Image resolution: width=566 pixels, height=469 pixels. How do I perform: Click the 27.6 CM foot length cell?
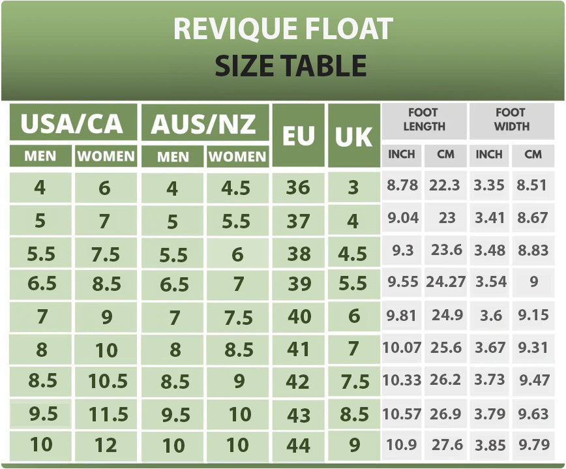447,445
